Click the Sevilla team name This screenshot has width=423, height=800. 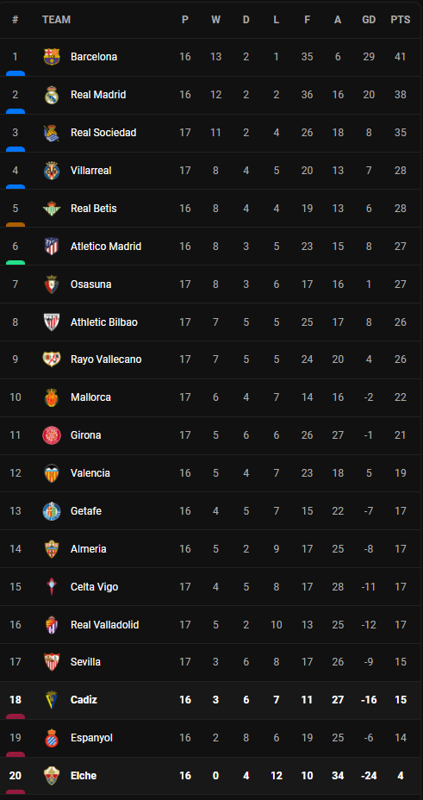point(85,662)
